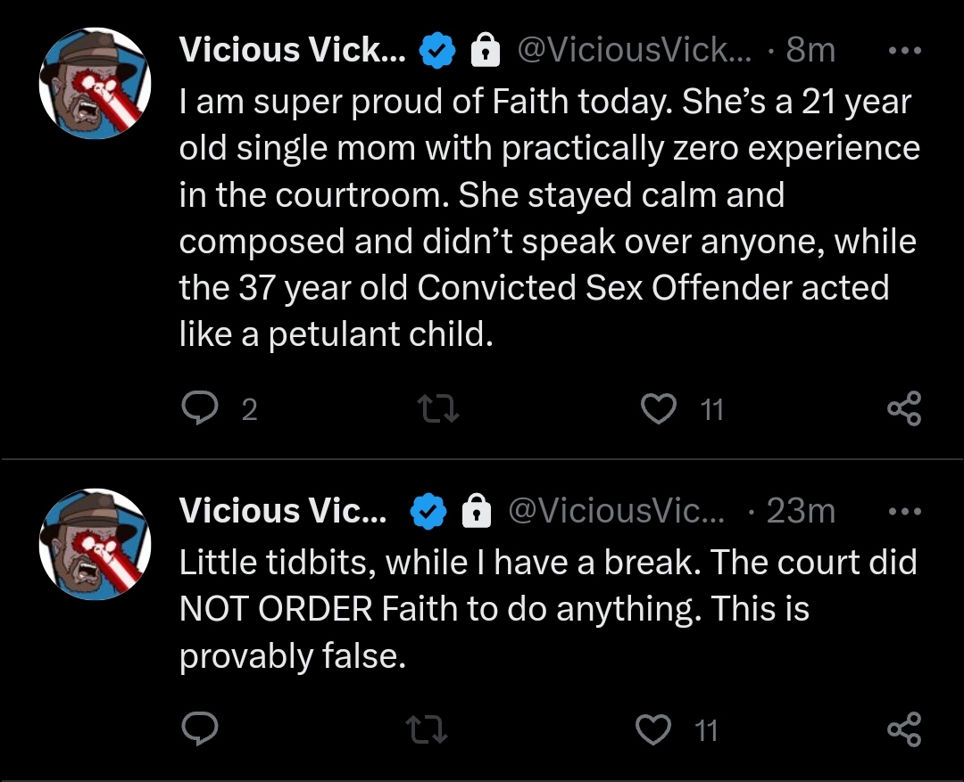This screenshot has height=782, width=964.
Task: Open more options menu on 8m tweet
Action: 905,50
